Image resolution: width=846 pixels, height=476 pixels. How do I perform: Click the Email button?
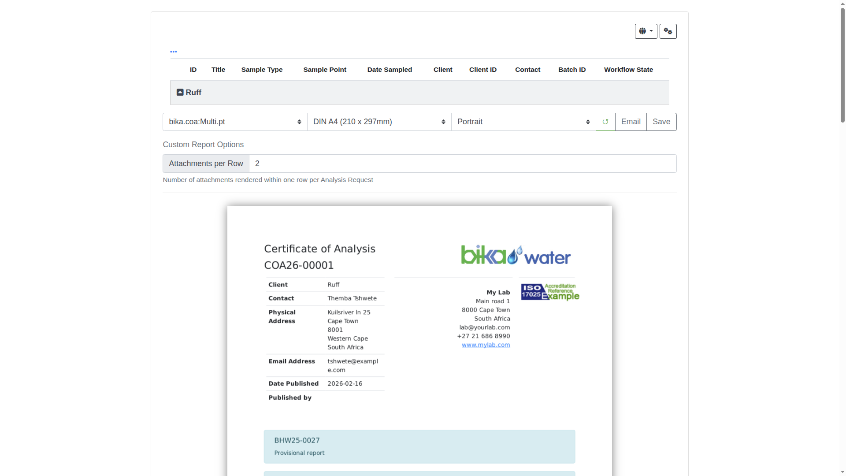pos(631,122)
